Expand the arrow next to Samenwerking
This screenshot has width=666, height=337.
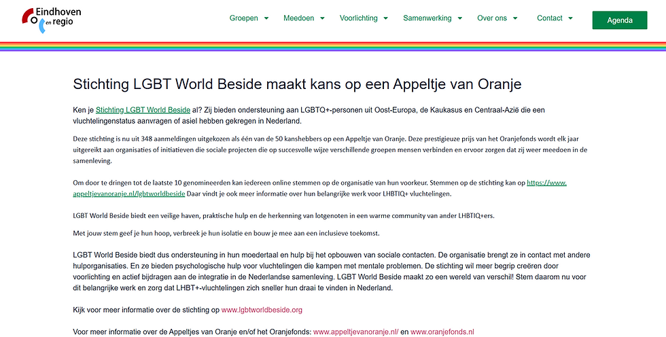(460, 18)
